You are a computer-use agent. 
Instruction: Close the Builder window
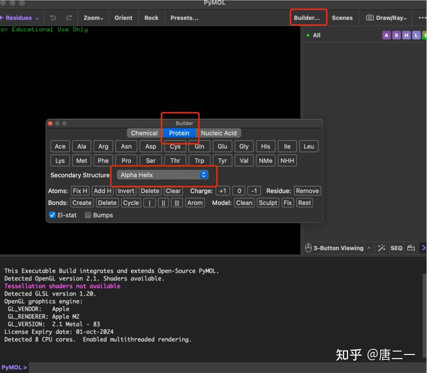point(50,123)
